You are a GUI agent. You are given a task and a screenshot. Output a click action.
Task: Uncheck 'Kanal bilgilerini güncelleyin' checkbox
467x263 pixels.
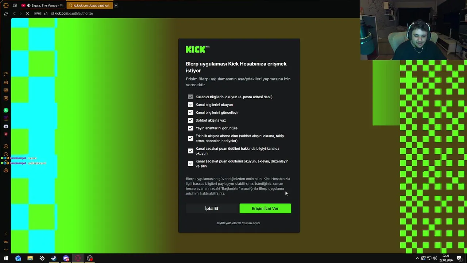(x=190, y=113)
